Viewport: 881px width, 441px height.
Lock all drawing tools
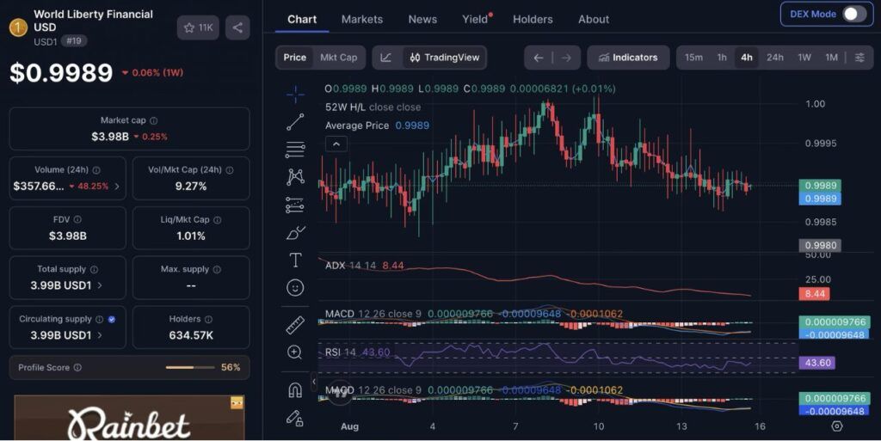click(296, 418)
